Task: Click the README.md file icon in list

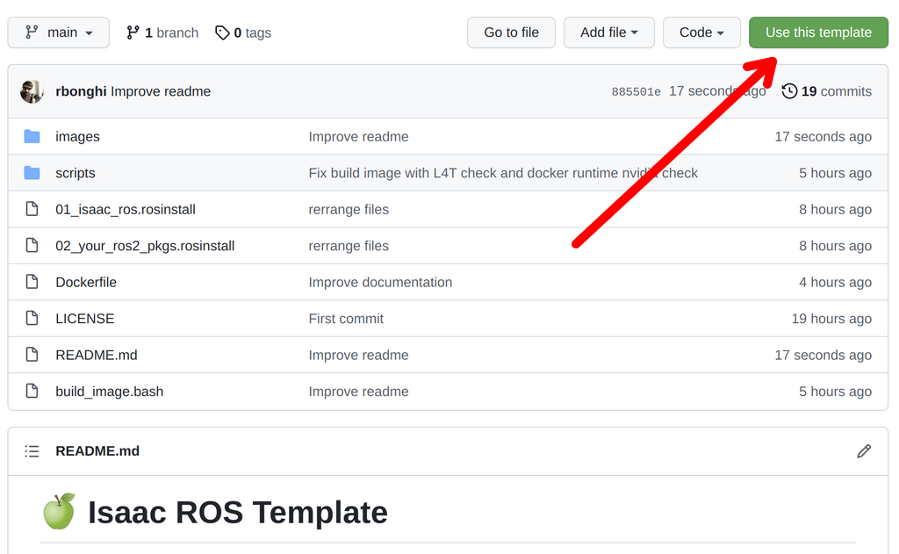Action: coord(32,355)
